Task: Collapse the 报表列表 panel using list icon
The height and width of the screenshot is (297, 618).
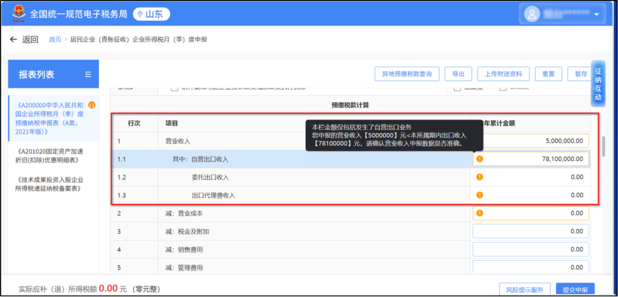Action: click(x=88, y=74)
